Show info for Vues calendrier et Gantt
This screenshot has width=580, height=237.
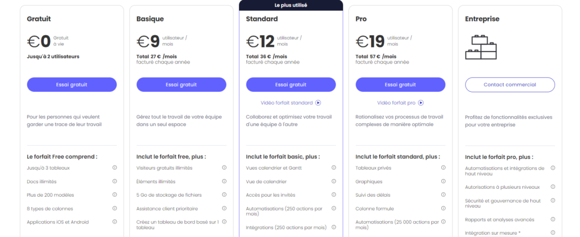(334, 168)
